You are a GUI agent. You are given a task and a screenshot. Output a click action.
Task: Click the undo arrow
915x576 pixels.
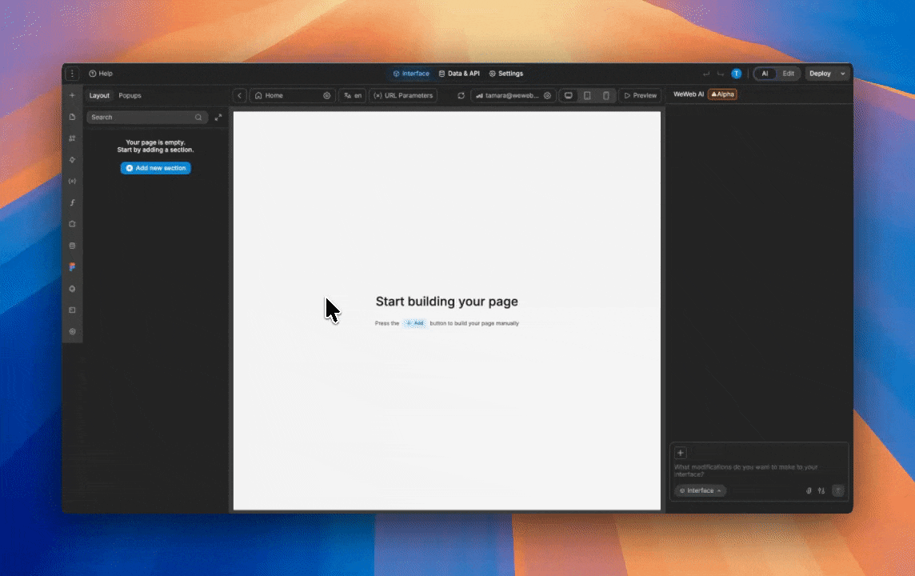pos(706,74)
